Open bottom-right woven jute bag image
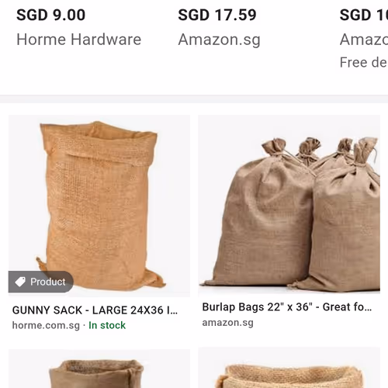 pos(289,368)
